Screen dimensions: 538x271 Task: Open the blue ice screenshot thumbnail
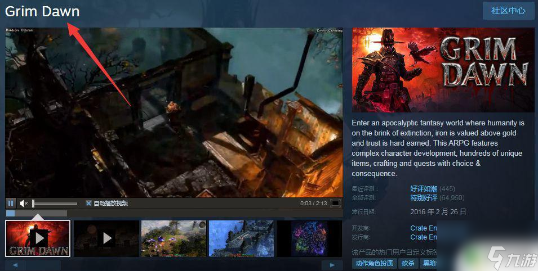pyautogui.click(x=241, y=238)
